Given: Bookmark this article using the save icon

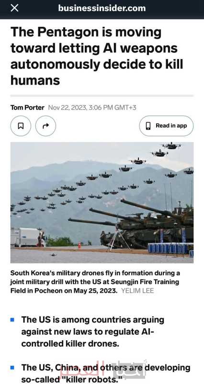Looking at the screenshot, I should [21, 126].
